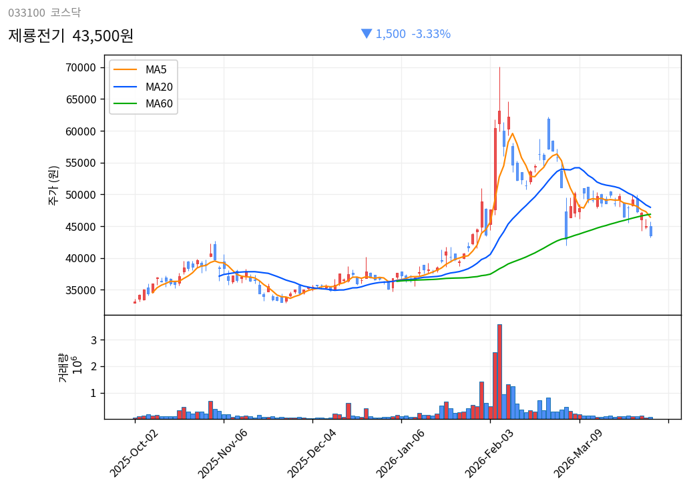Toggle MA5 visibility in the legend
Image resolution: width=689 pixels, height=489 pixels.
[155, 69]
